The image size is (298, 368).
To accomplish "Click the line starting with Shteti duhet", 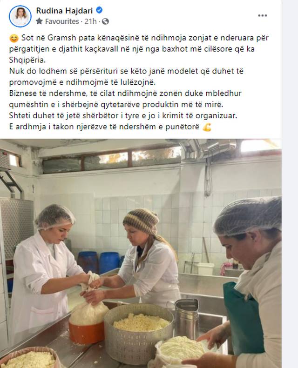I will click(123, 116).
